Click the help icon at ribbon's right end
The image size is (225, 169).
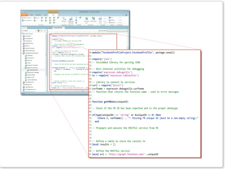click(126, 15)
